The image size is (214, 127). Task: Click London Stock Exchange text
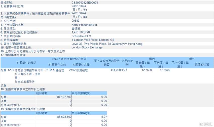tap(87, 48)
